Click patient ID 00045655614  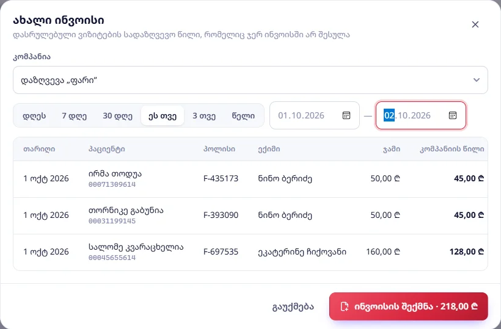112,258
